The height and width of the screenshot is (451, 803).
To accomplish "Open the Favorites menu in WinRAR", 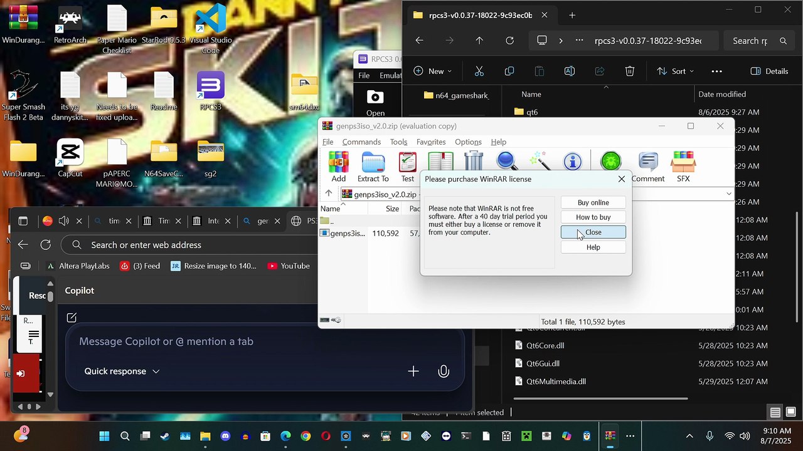I will tap(431, 142).
